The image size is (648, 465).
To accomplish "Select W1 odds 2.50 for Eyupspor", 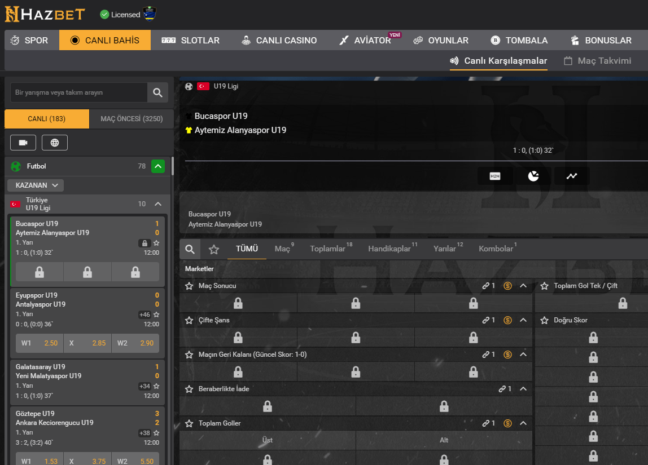I will click(40, 343).
